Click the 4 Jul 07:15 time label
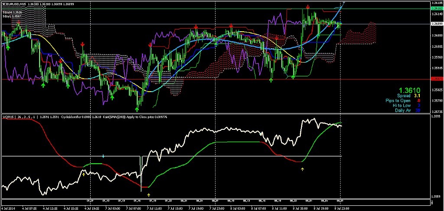This screenshot has width=444, height=211. (x=29, y=208)
